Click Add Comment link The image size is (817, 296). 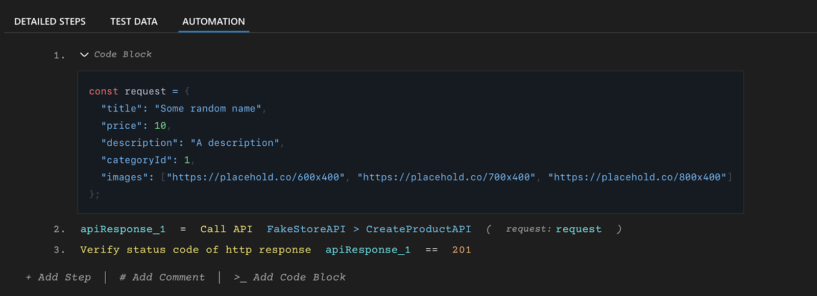[162, 277]
